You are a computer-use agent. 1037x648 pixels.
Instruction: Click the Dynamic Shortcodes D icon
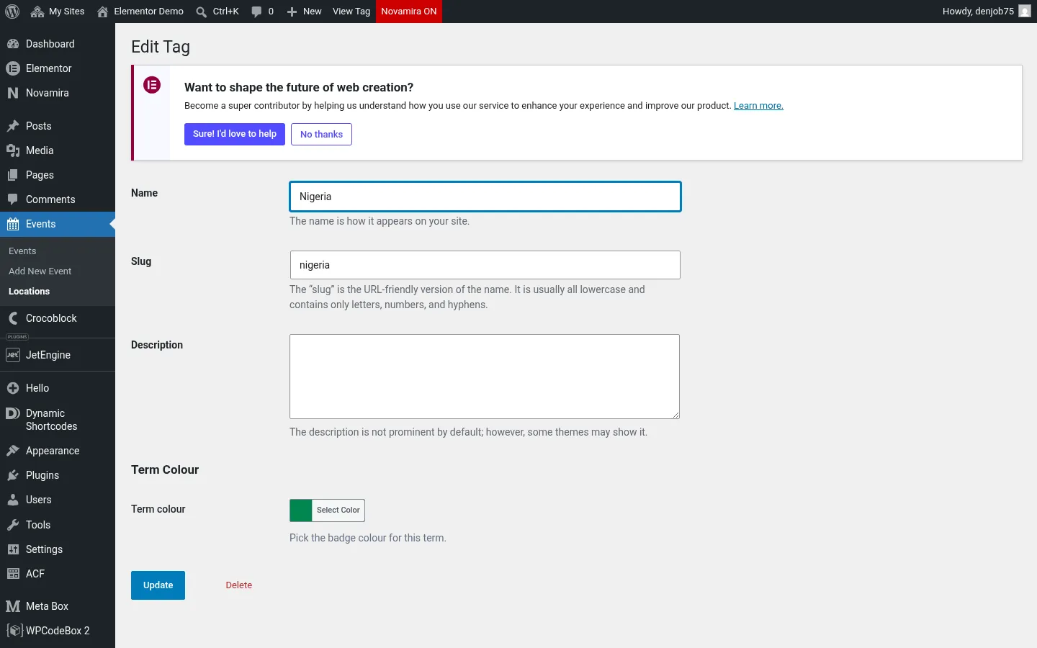click(x=13, y=413)
